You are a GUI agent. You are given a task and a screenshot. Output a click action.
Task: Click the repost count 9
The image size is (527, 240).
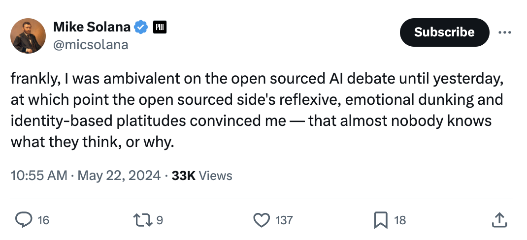tap(159, 220)
